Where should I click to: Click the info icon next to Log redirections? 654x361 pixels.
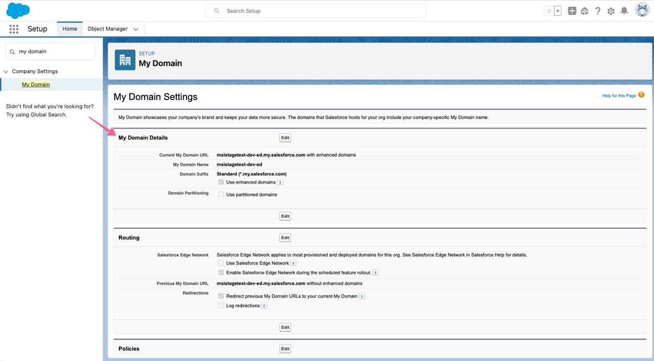(264, 305)
